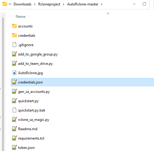Expand the chevron after AutoRclone-master
Screen dimensions: 154x151
(102, 4)
